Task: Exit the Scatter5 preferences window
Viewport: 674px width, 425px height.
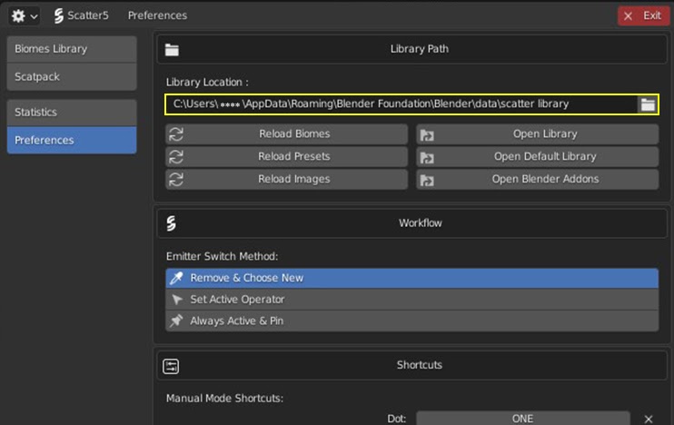Action: click(643, 16)
